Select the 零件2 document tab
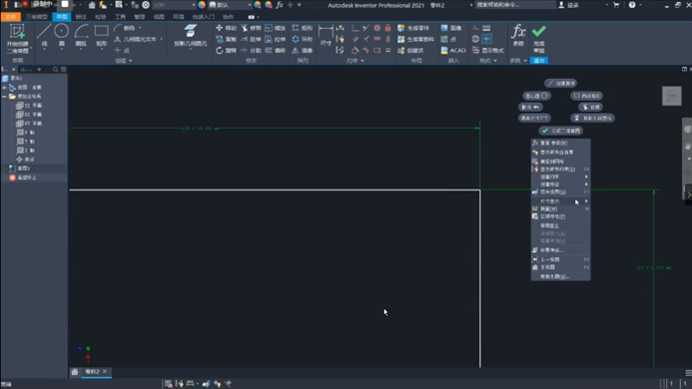692x389 pixels. 92,372
